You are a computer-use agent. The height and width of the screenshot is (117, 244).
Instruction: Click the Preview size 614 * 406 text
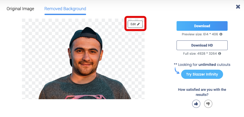[200, 34]
